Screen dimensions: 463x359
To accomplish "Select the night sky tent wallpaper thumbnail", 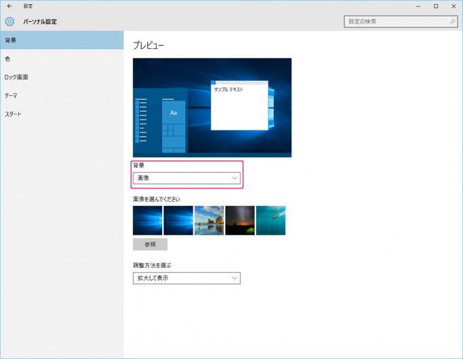I will [x=240, y=220].
